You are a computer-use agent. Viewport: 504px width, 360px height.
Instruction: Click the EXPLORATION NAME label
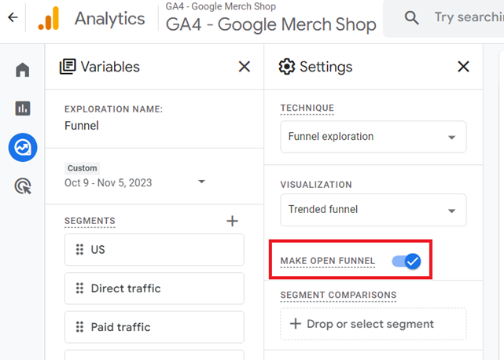(114, 109)
